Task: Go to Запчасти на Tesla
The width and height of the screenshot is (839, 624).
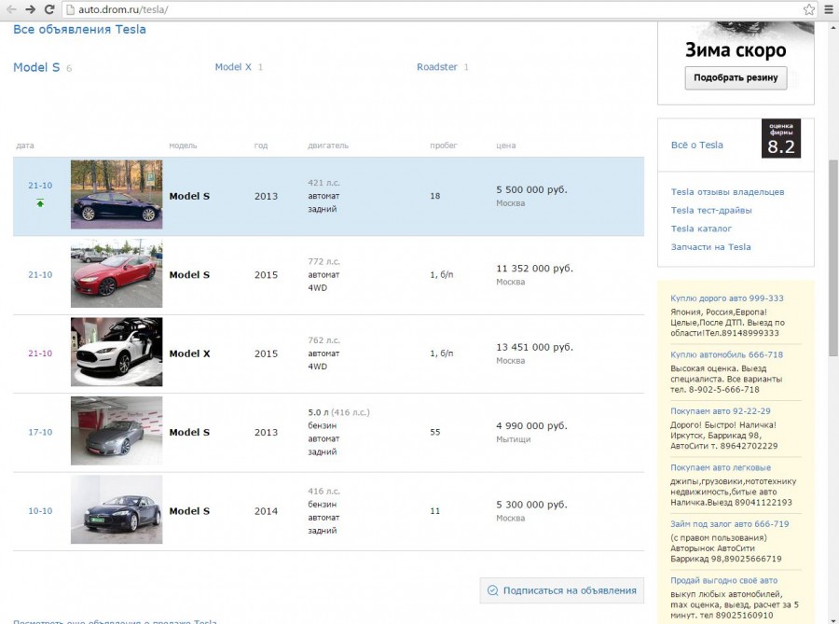Action: coord(710,247)
